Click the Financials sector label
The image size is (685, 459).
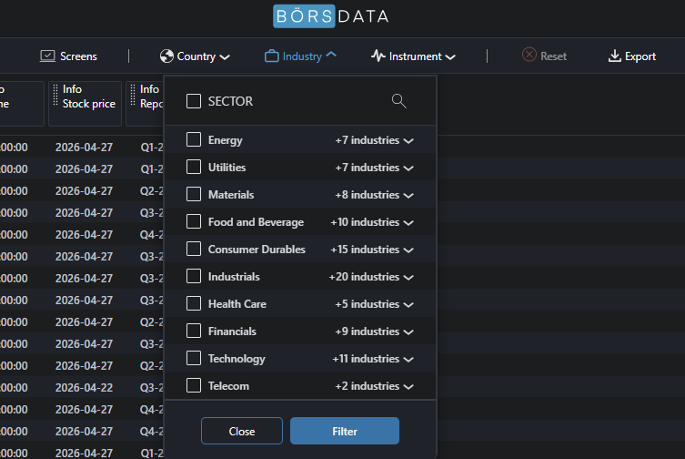point(232,331)
